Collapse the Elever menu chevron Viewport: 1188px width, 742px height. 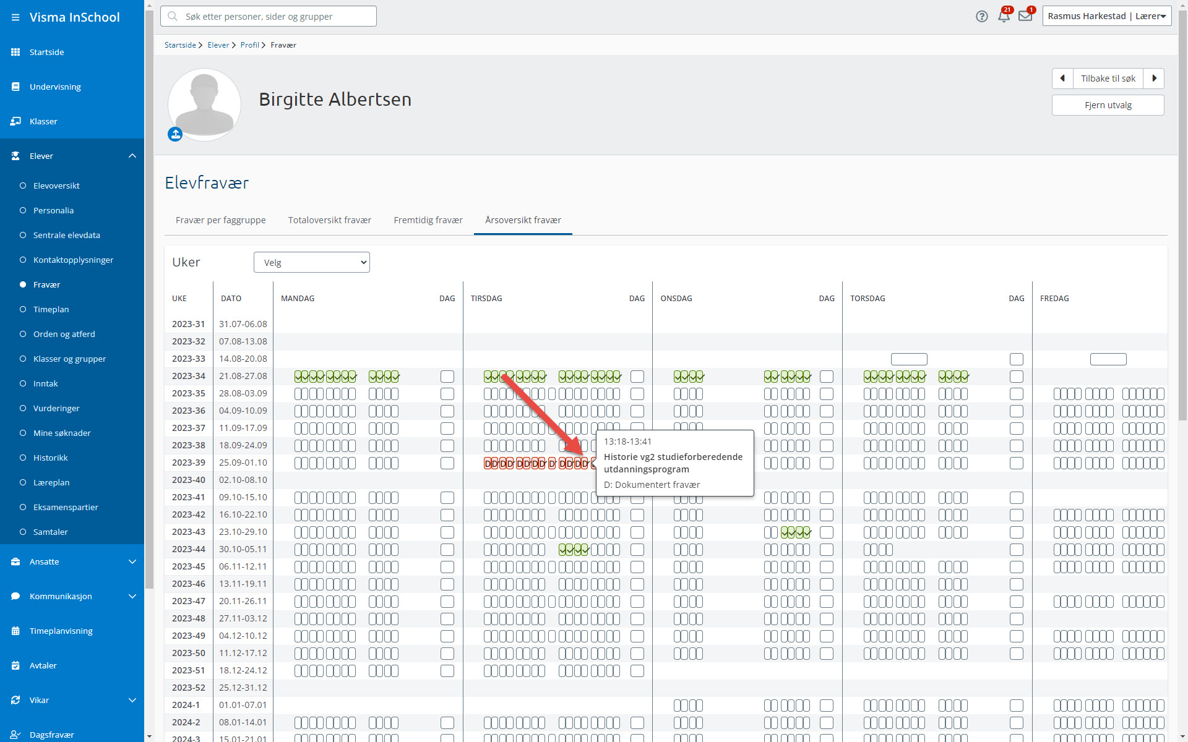(x=132, y=156)
